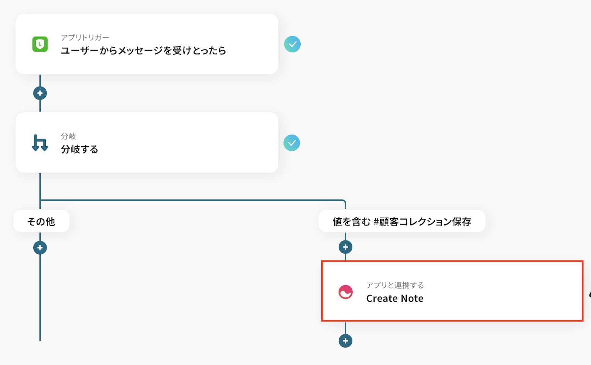Click the checkmark next to 分岐する card
Screen dimensions: 591x365
292,143
